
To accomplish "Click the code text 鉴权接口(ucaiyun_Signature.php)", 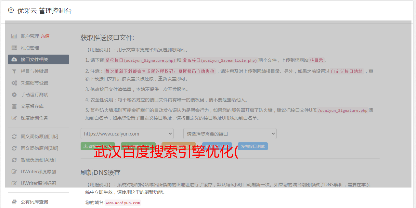I will (x=140, y=60).
